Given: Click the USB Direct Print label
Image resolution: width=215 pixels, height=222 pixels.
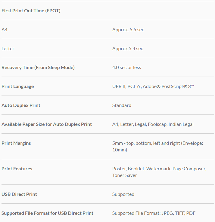Looking at the screenshot, I should [19, 194].
